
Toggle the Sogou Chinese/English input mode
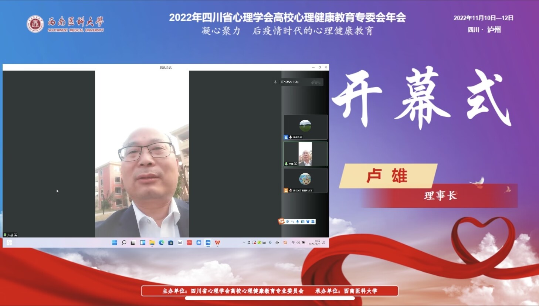coord(287,221)
